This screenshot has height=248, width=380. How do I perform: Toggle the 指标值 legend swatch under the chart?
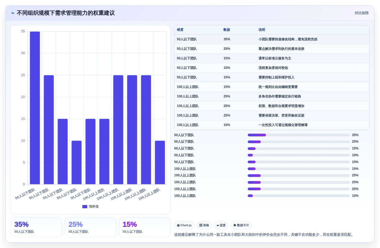(85, 207)
